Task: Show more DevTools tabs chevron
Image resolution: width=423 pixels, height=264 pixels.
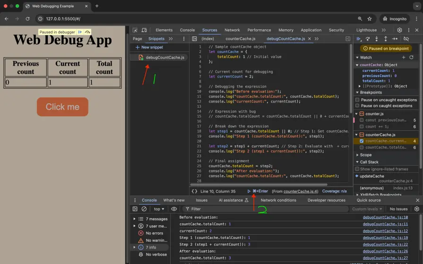Action: coord(384,30)
